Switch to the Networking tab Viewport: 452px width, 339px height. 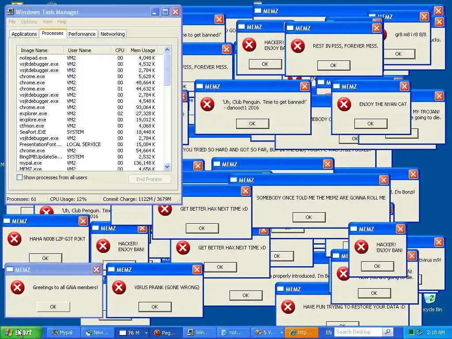pos(113,34)
